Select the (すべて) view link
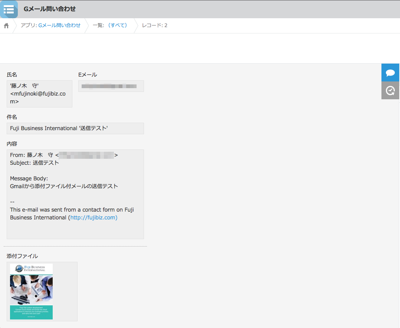 point(117,25)
